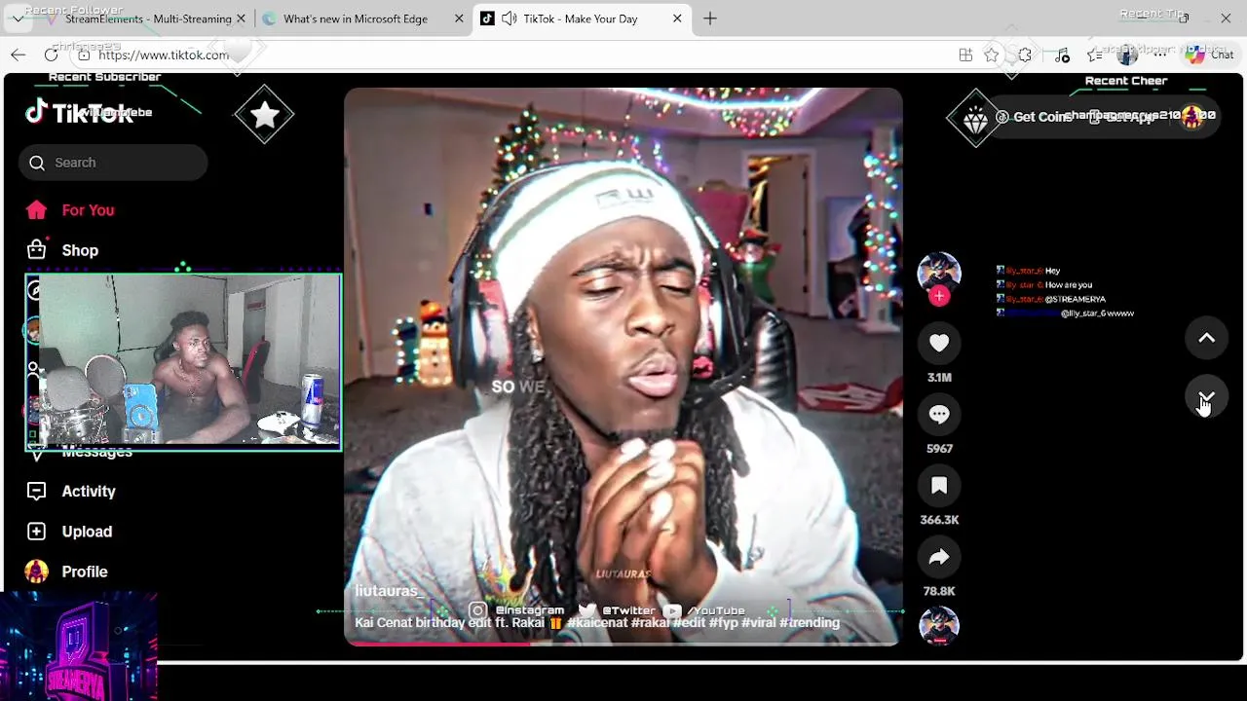Click the TikTok logo

pos(79,112)
